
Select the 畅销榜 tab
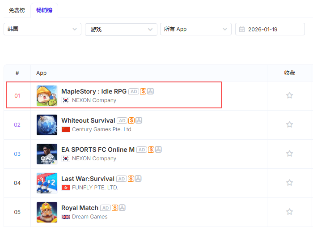(x=44, y=10)
